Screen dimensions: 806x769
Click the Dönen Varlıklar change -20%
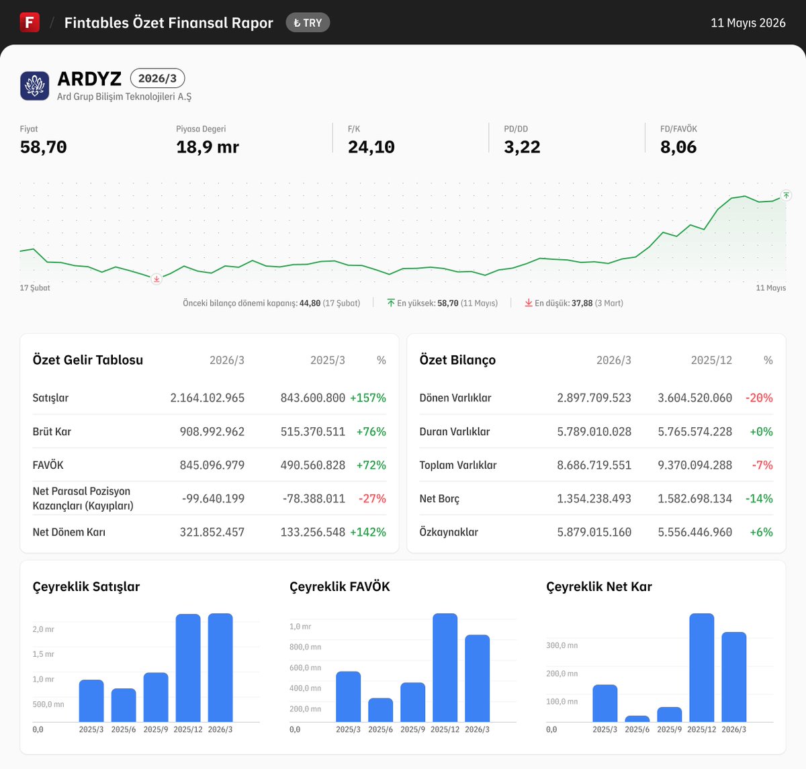759,398
